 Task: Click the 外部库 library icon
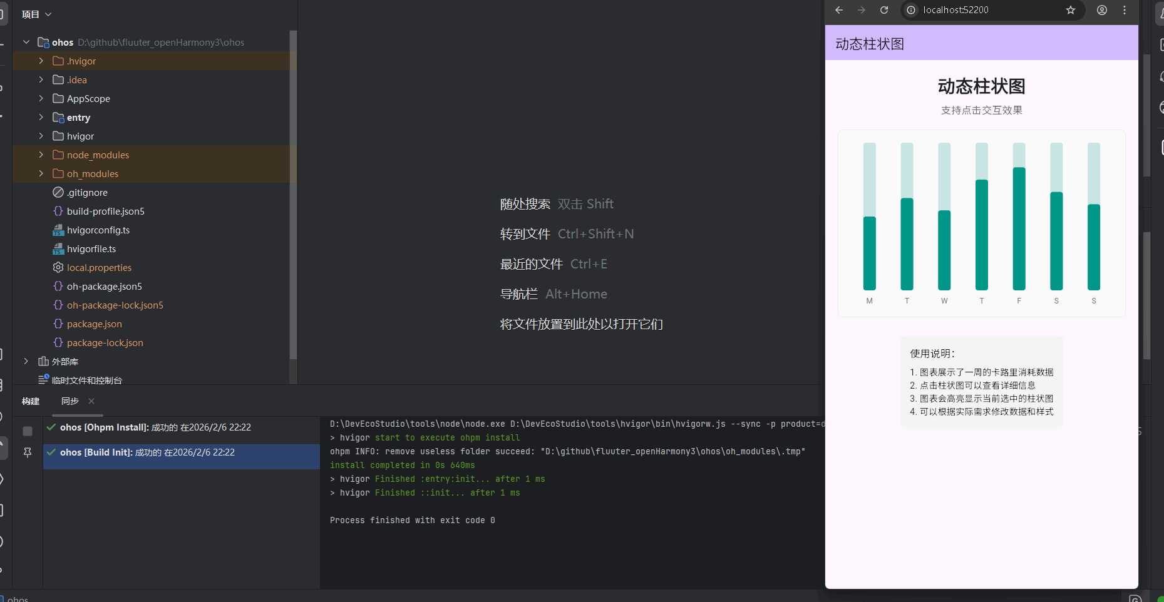[43, 361]
